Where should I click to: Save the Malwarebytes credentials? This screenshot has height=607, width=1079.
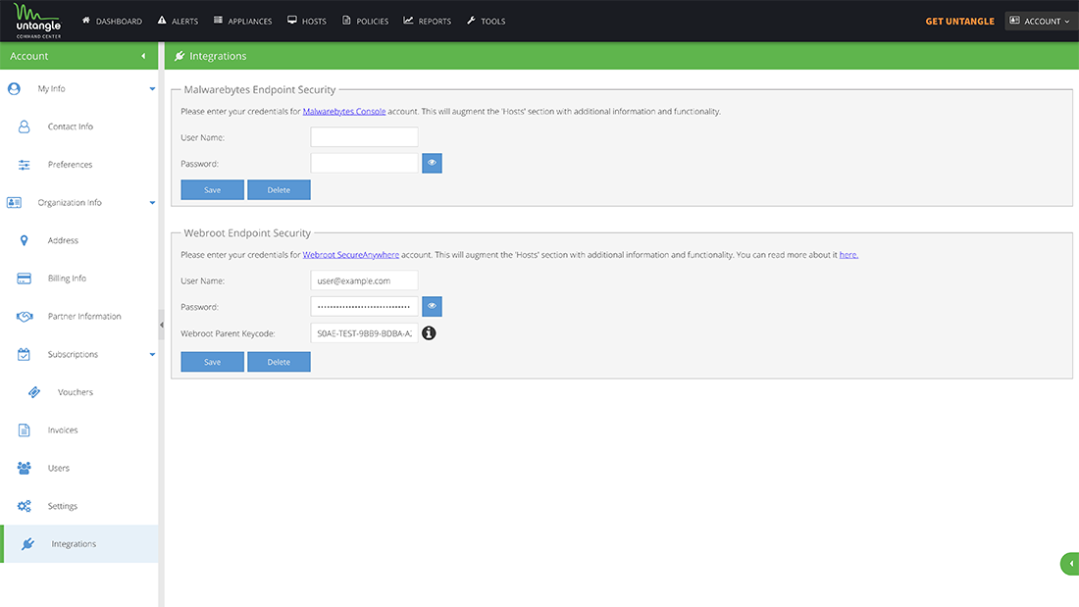pos(213,190)
